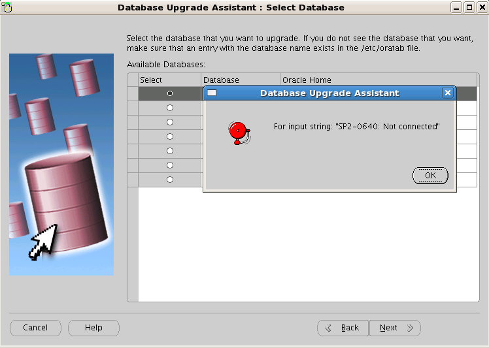Select the first database radio button

[170, 93]
